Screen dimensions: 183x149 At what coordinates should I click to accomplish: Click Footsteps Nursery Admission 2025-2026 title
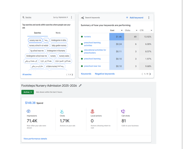click(49, 86)
